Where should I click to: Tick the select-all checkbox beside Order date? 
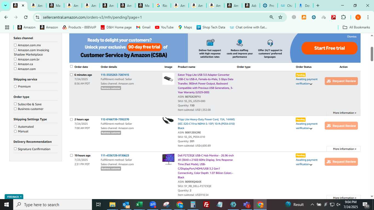(x=71, y=66)
